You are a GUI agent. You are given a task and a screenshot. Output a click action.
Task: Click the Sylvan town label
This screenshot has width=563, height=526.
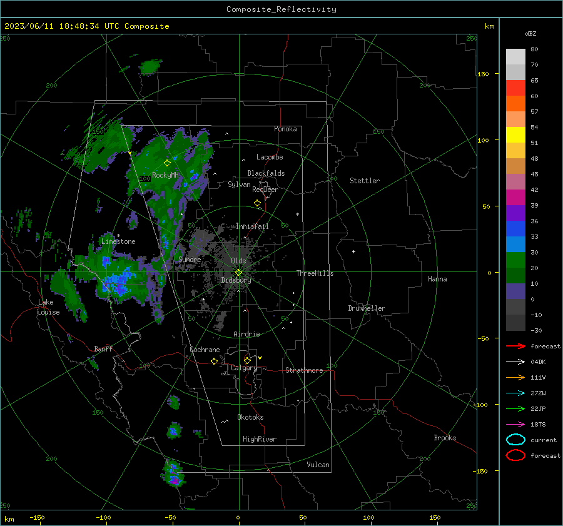point(239,185)
